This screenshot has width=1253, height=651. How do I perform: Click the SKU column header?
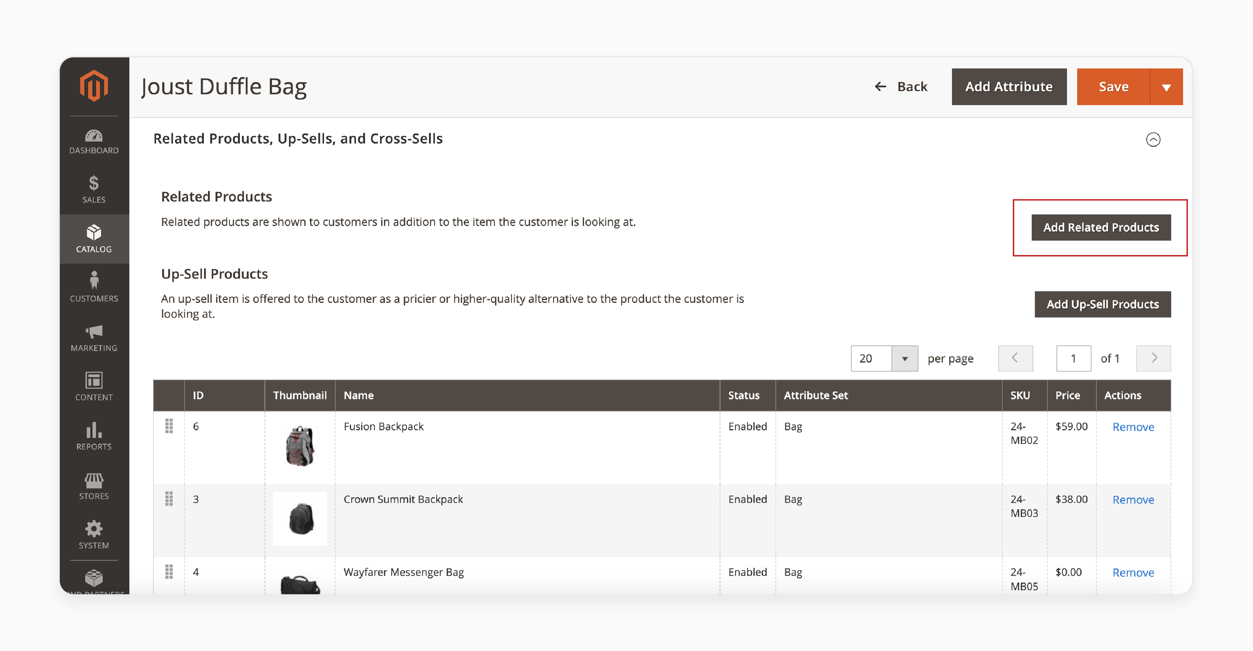pos(1024,395)
